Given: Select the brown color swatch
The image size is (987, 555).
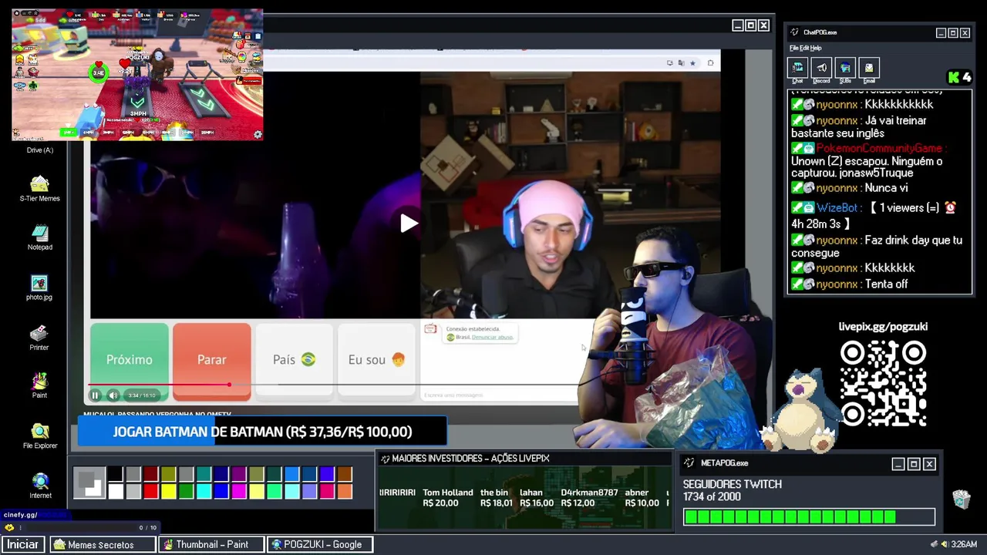Looking at the screenshot, I should coord(345,475).
